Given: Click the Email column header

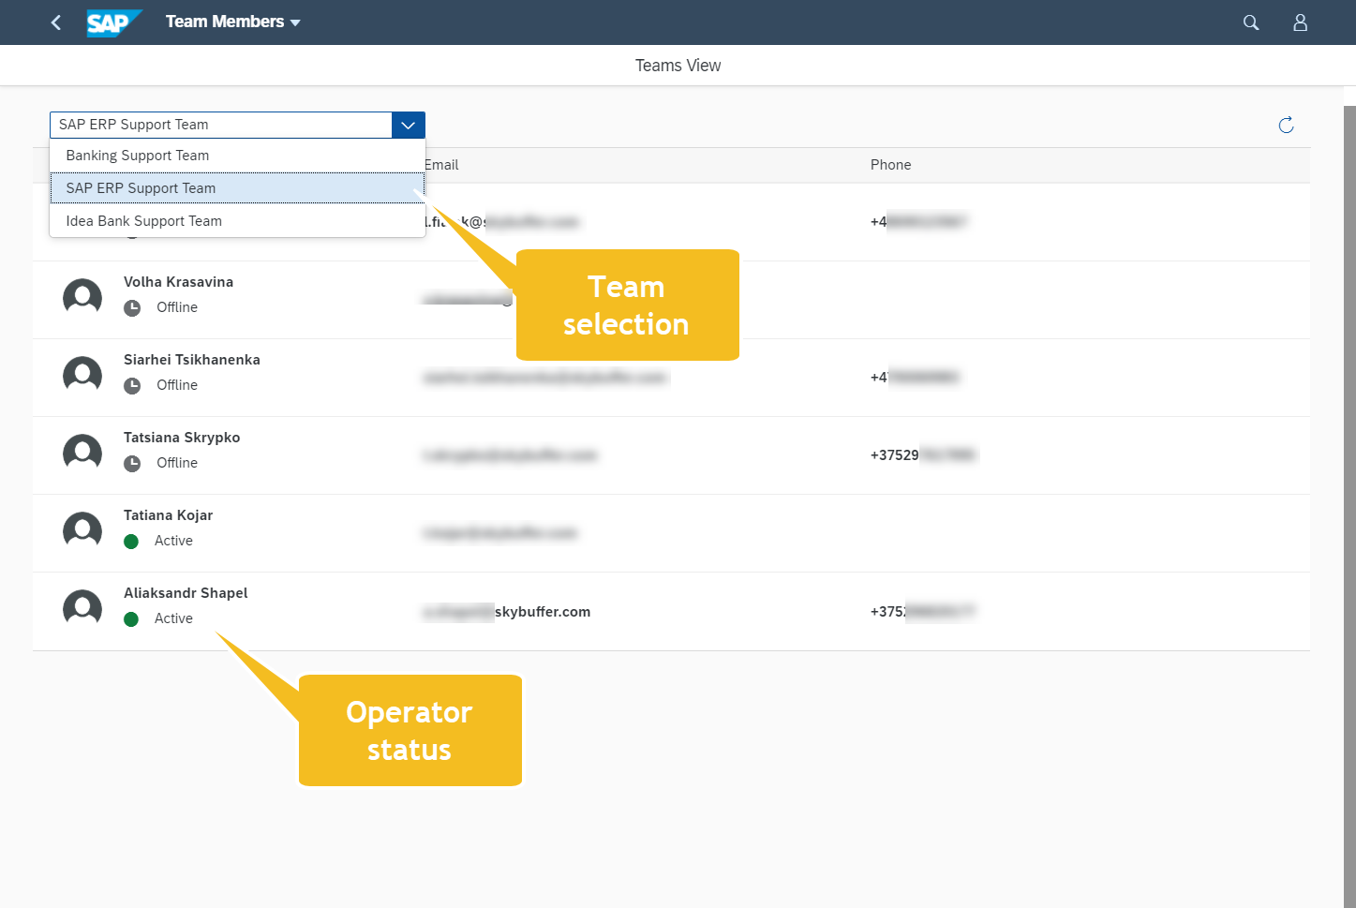Looking at the screenshot, I should click(x=441, y=165).
